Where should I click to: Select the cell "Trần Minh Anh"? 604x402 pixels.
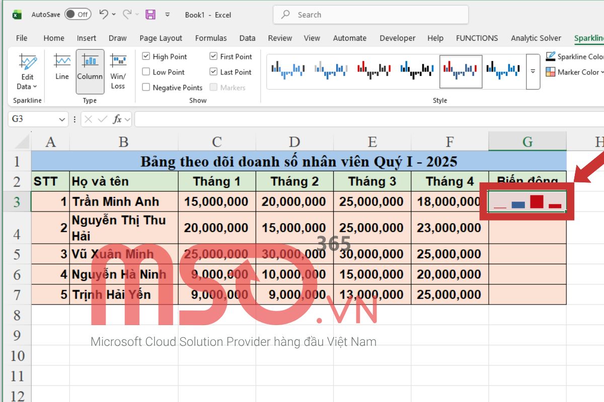pos(124,202)
